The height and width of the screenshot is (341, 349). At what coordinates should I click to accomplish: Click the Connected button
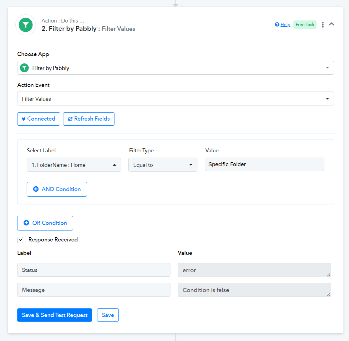pyautogui.click(x=38, y=119)
